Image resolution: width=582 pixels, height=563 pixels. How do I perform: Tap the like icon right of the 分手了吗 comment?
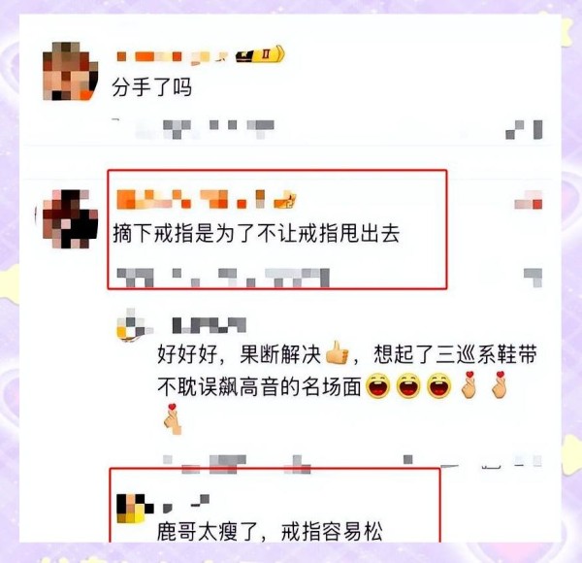tap(524, 130)
